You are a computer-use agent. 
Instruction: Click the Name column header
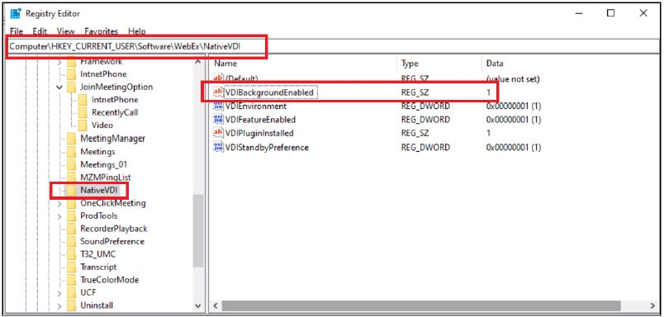point(304,64)
